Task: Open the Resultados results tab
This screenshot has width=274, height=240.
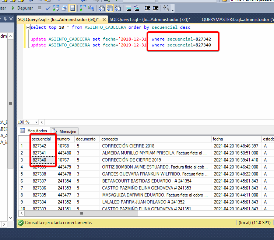Action: 34,131
